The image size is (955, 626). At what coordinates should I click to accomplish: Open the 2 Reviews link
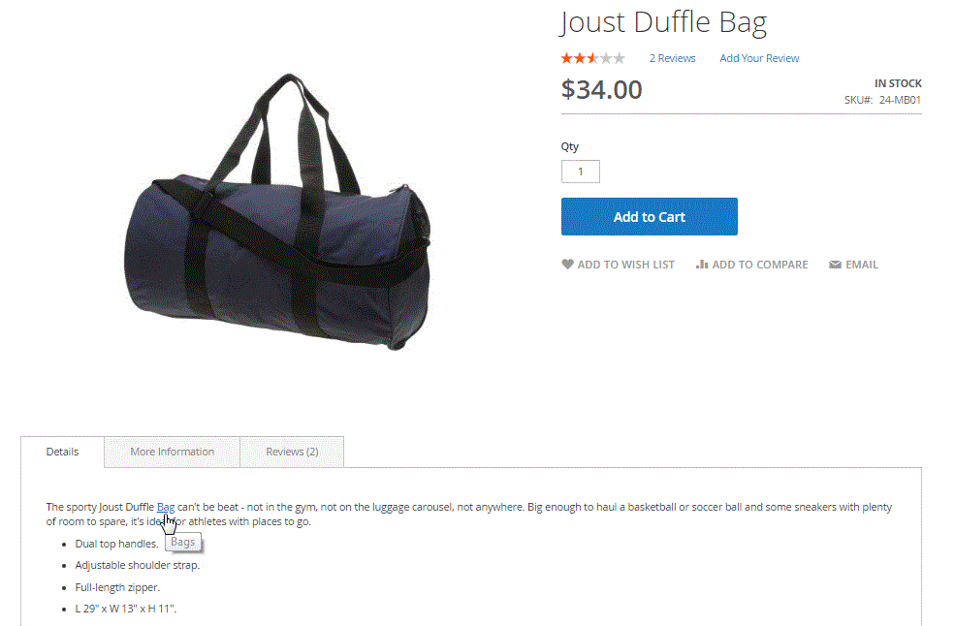672,58
